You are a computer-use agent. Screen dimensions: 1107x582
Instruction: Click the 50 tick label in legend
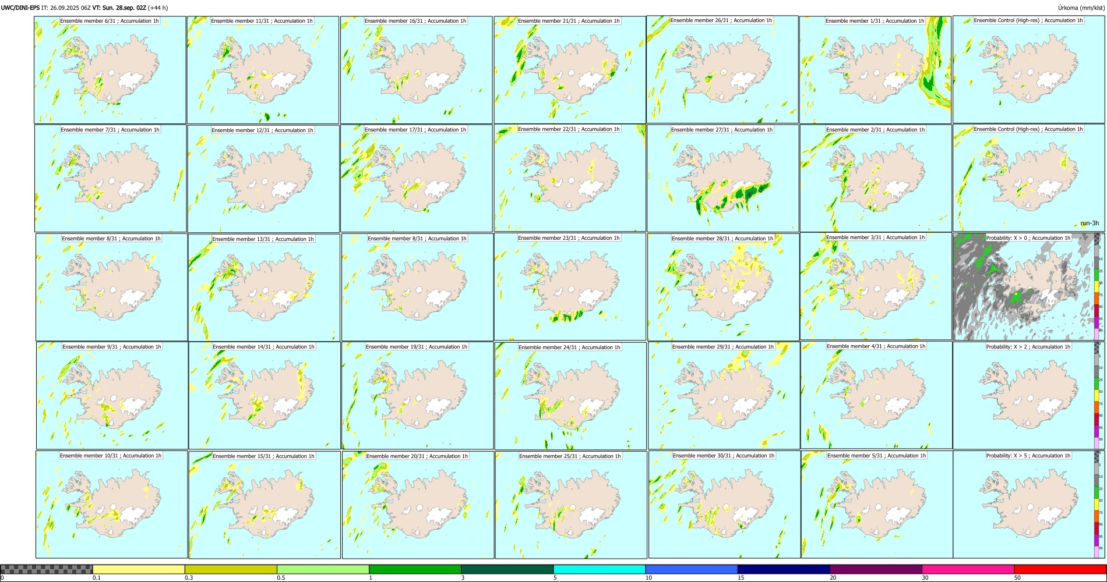[1017, 578]
